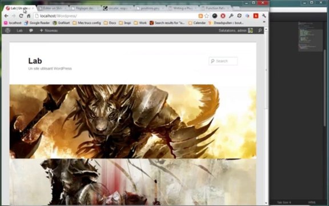Image resolution: width=329 pixels, height=206 pixels.
Task: Open the Inspi bookmark folder
Action: point(125,23)
